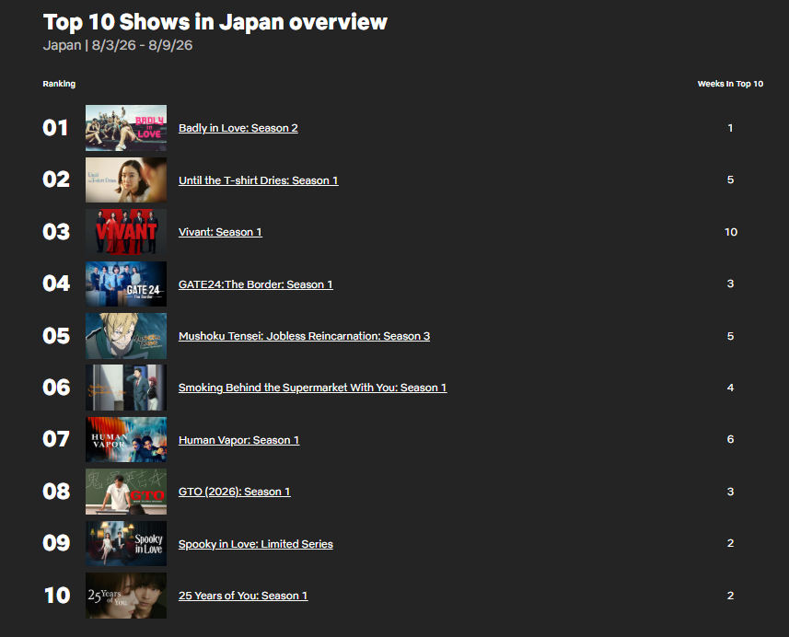
Task: Open GATE24:The Border: Season 1 link
Action: point(256,284)
